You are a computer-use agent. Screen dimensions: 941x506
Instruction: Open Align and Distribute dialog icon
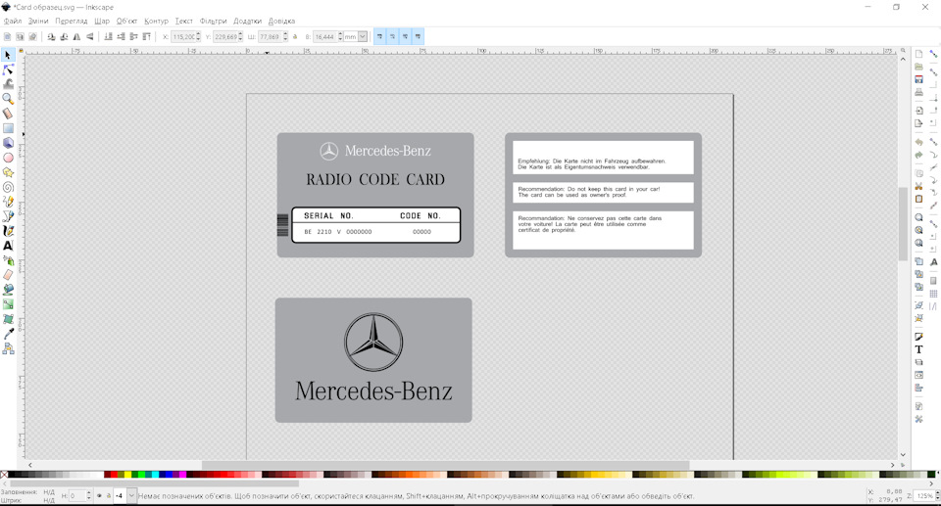[x=918, y=388]
